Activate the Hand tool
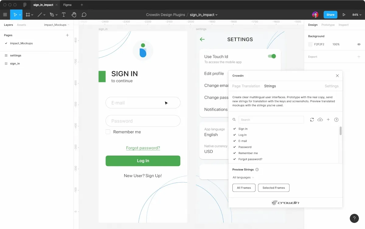Screen dimensions: 365x229 point(74,15)
